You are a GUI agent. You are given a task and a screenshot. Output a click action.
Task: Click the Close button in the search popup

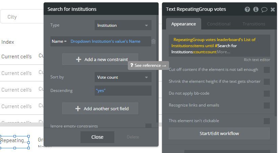coord(97,137)
